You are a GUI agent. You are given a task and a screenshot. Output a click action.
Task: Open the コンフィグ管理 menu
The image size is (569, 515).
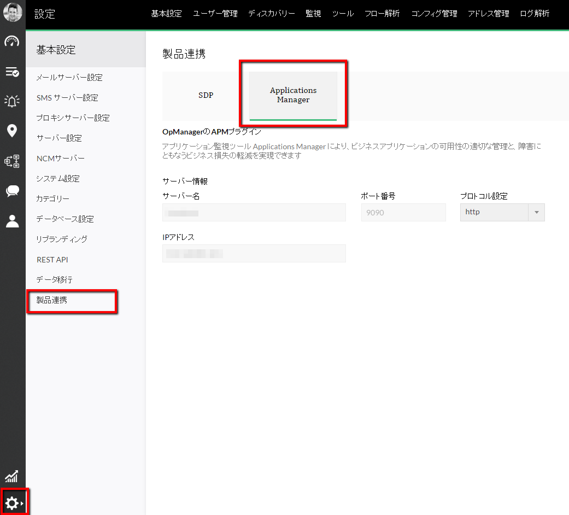[434, 14]
